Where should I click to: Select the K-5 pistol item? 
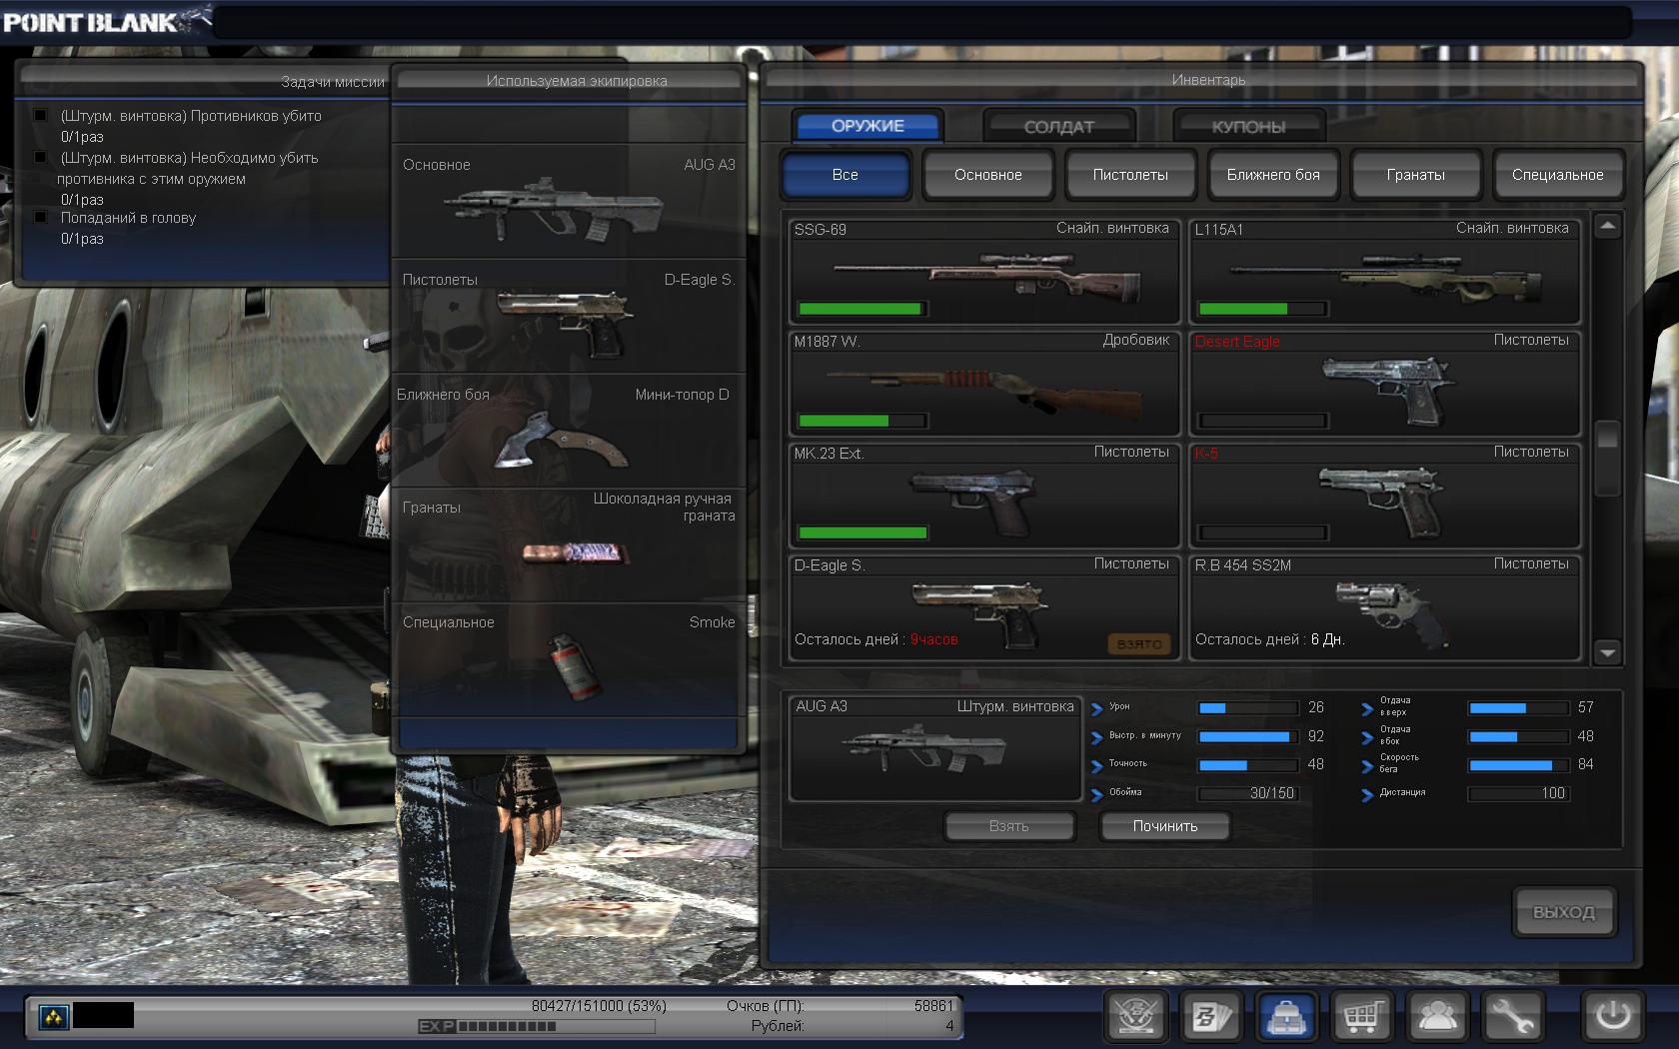(x=1385, y=496)
